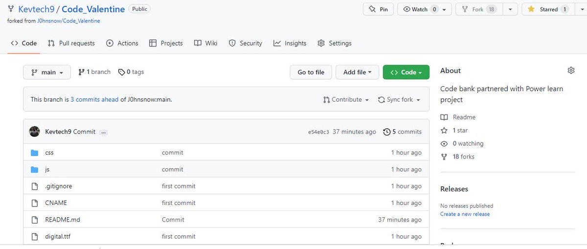
Task: Click the fork icon beside 18 forks
Action: coord(444,157)
